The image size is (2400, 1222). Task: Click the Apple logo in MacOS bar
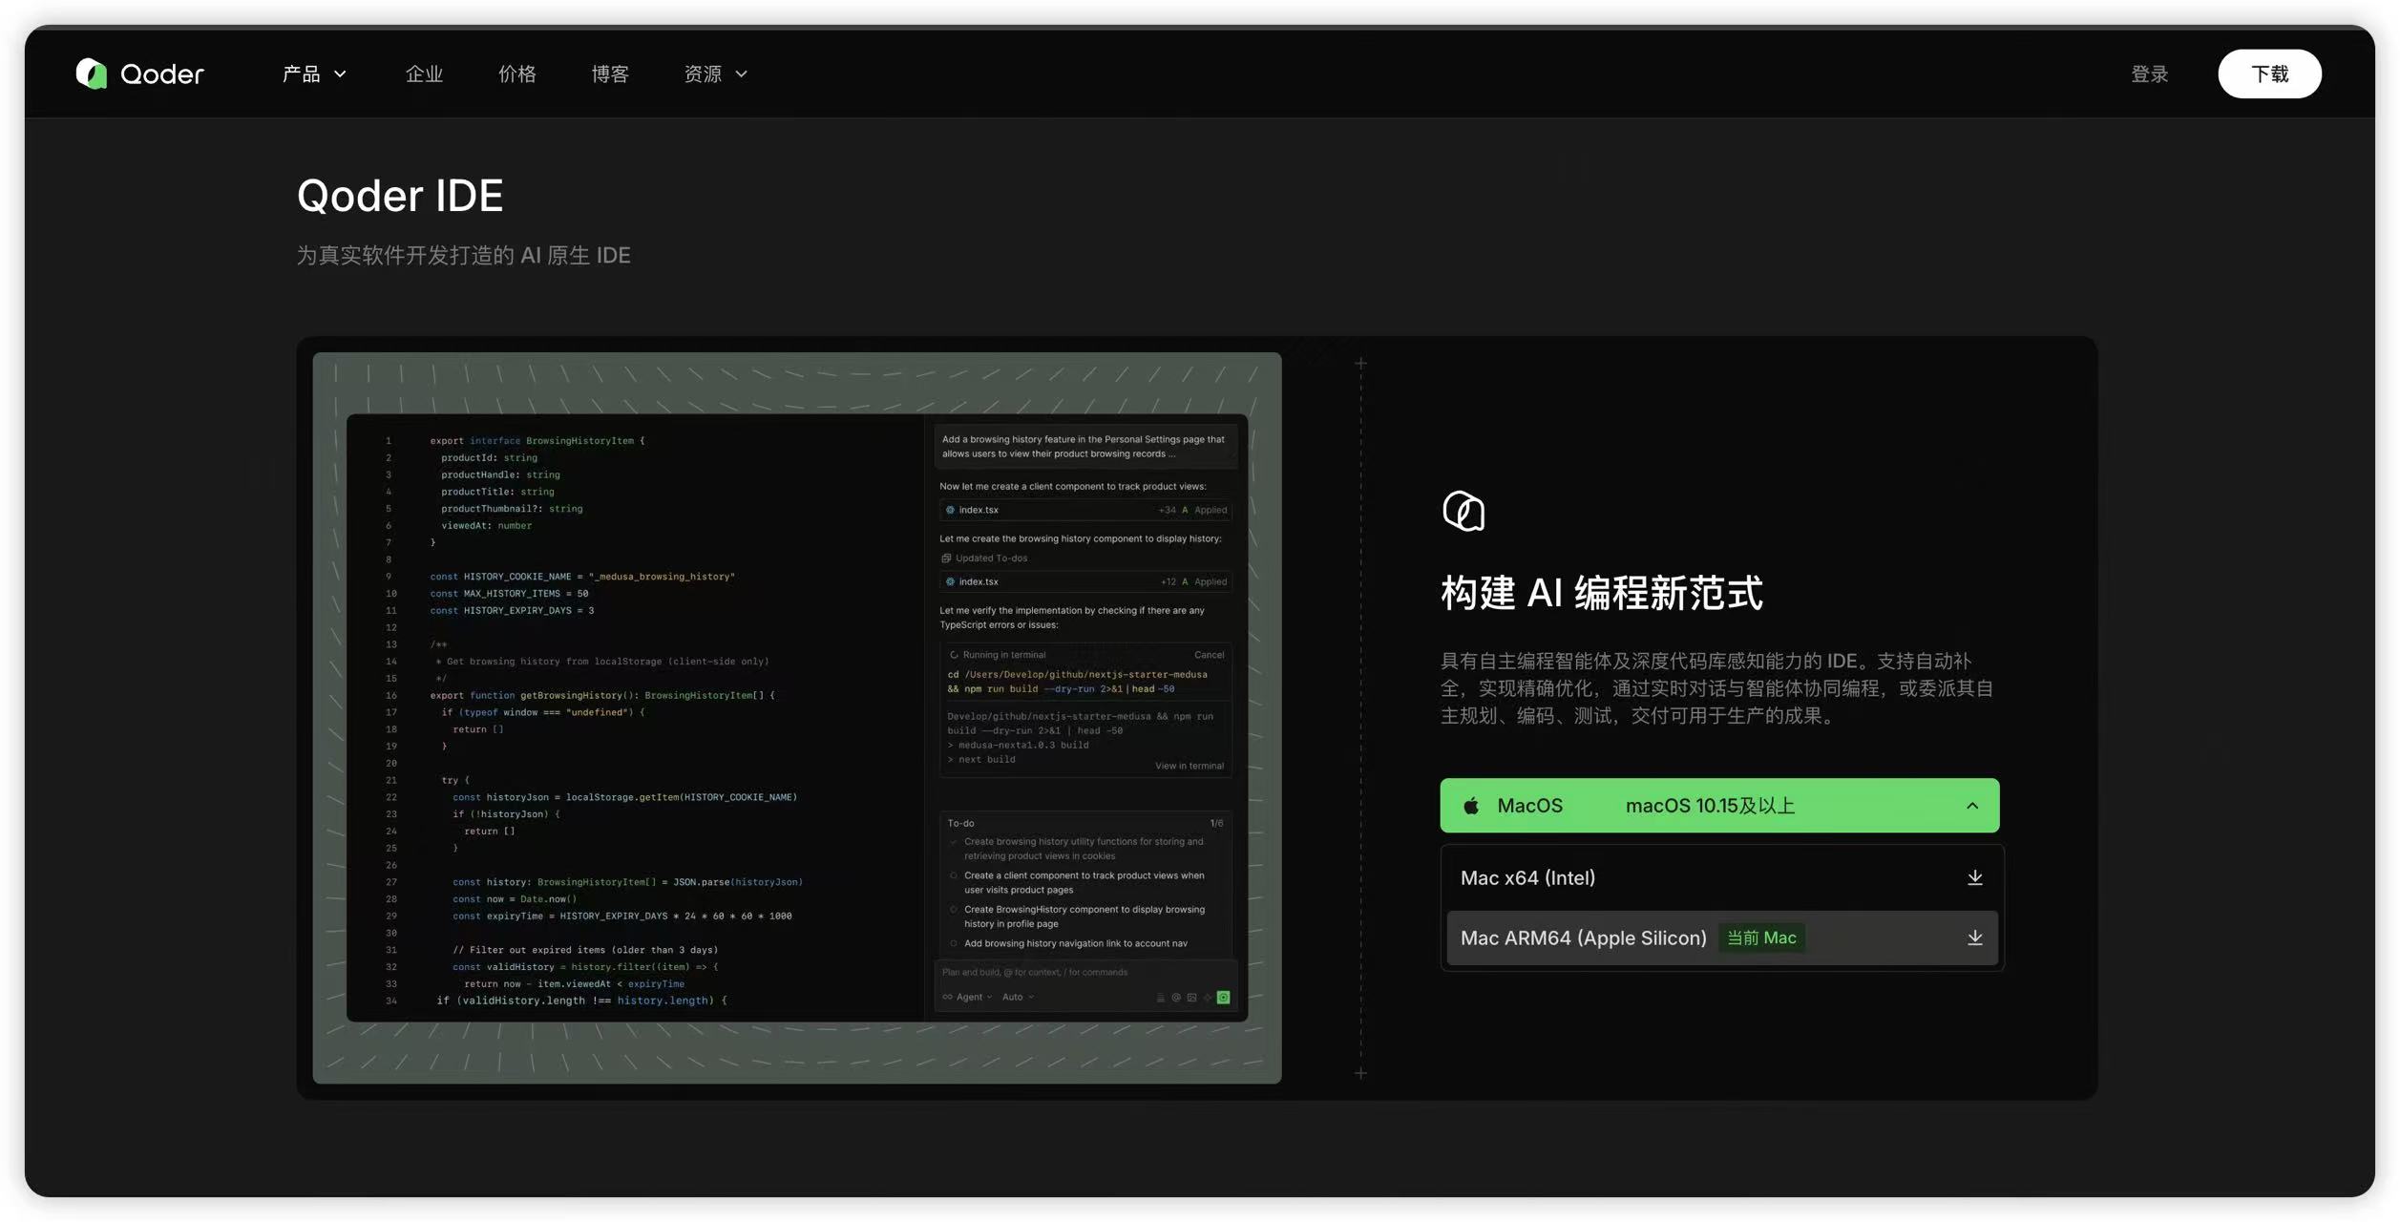[x=1471, y=806]
